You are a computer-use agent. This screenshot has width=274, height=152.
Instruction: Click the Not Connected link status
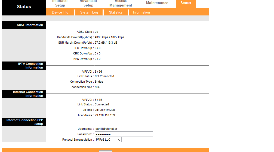(104, 76)
